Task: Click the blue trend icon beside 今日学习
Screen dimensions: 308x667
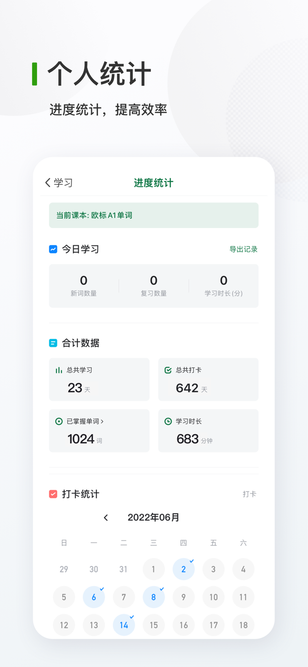Action: pyautogui.click(x=53, y=249)
